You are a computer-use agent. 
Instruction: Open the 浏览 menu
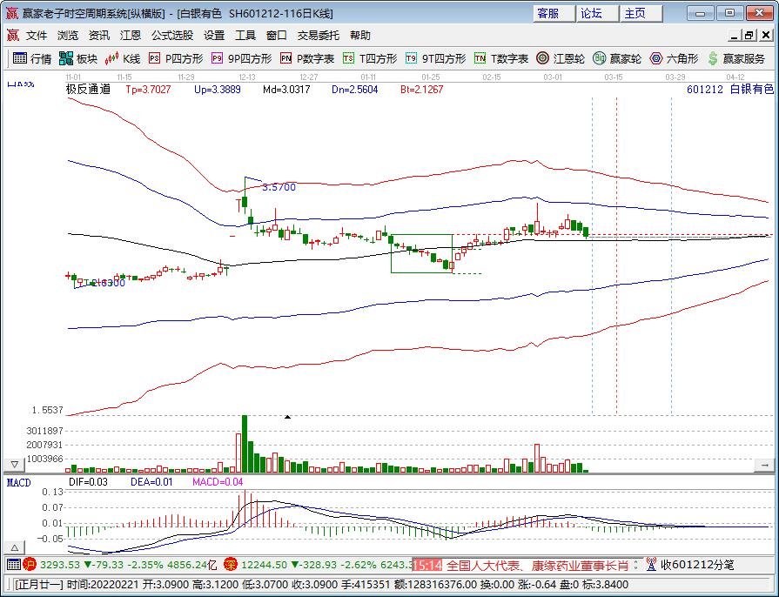(68, 36)
